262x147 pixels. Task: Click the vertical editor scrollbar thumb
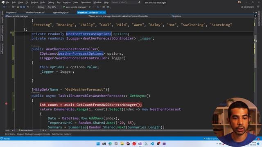pos(255,51)
